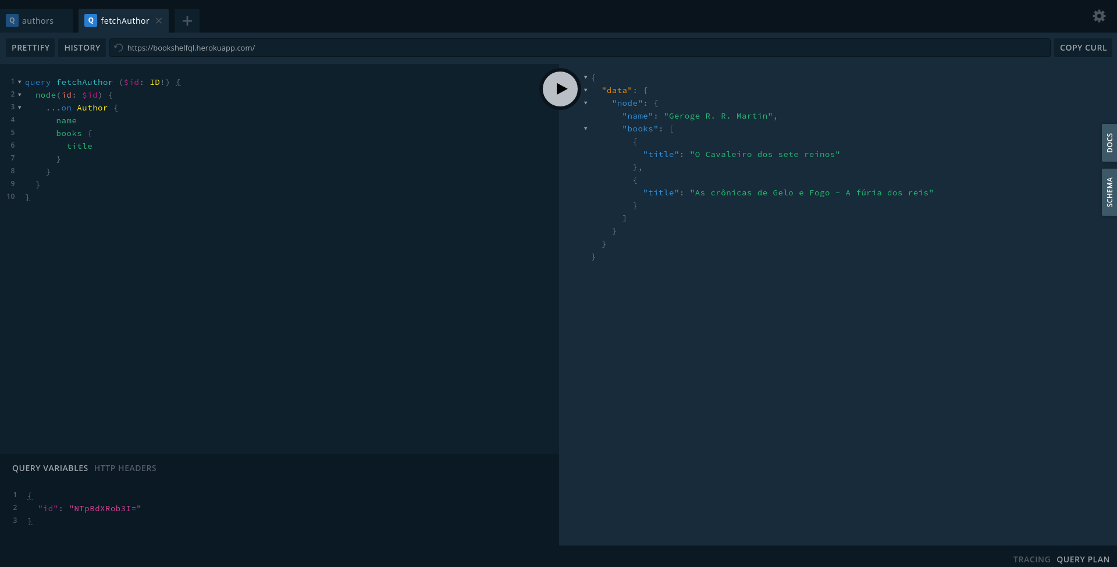This screenshot has width=1117, height=567.
Task: Click the PRETTIFY button
Action: (x=30, y=48)
